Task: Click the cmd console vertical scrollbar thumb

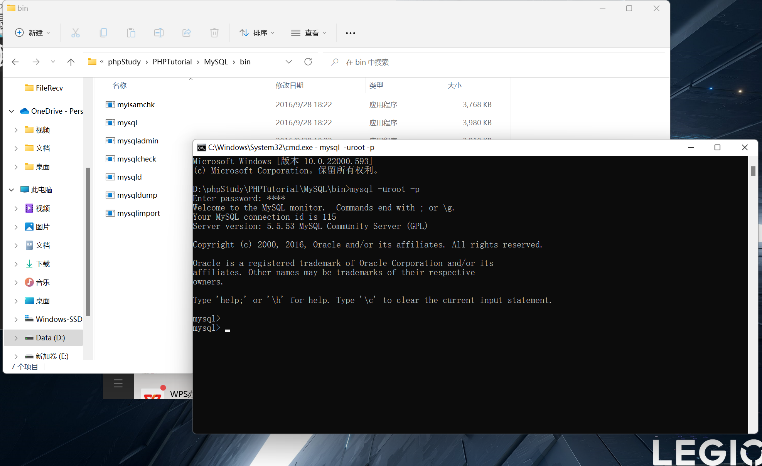Action: (753, 171)
